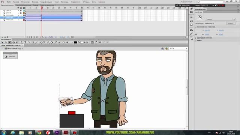Open the Модификация menu
The image size is (240, 135).
coord(46,2)
